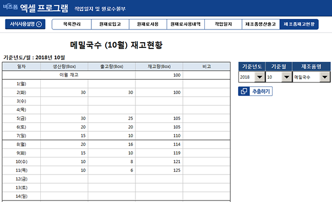Select the date cell 8(월)

(x=21, y=144)
